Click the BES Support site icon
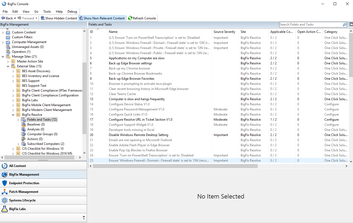Screen dimensions: 353x223 pos(18,81)
